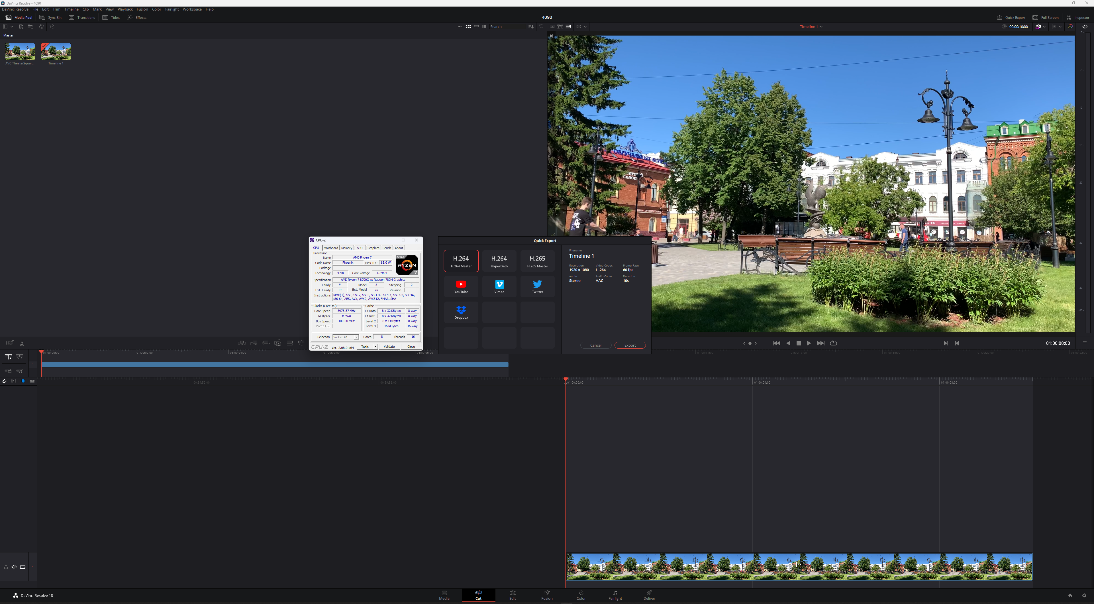Click the Sync Clips icon
1094x604 pixels.
pyautogui.click(x=41, y=26)
